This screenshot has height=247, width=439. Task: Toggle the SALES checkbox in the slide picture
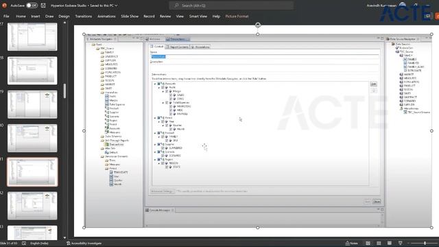[171, 95]
